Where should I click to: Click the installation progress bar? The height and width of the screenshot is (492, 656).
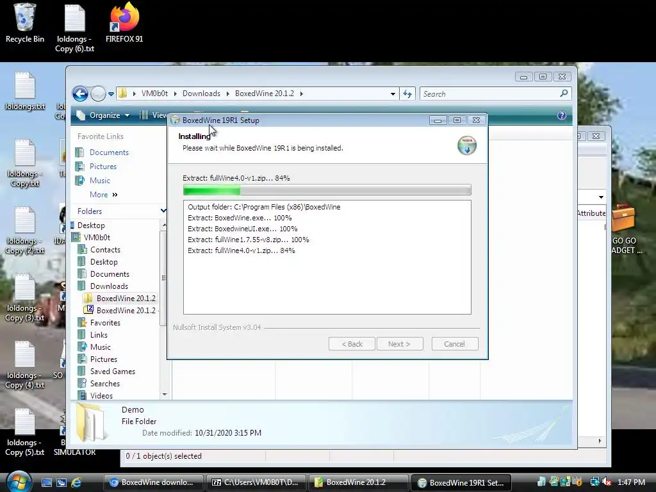[x=327, y=190]
